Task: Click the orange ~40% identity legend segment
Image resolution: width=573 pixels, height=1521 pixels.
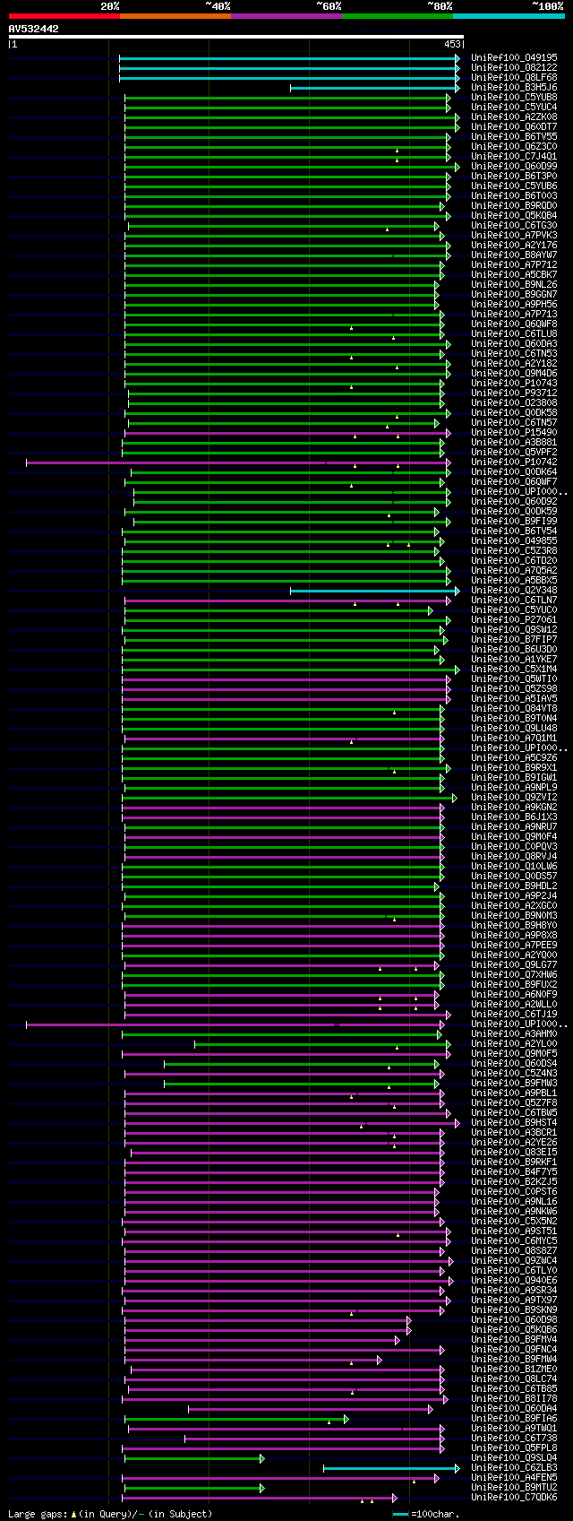Action: pyautogui.click(x=175, y=16)
